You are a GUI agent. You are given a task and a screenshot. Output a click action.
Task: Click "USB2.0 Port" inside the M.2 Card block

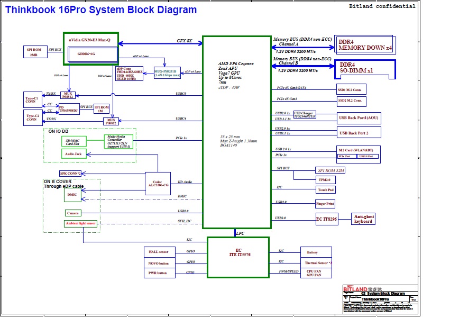coord(368,156)
